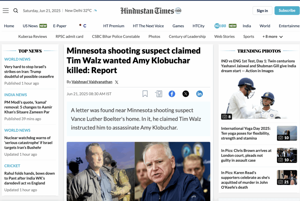300x201 pixels.
Task: Open the first WORLD NEWS category label
Action: tap(17, 59)
